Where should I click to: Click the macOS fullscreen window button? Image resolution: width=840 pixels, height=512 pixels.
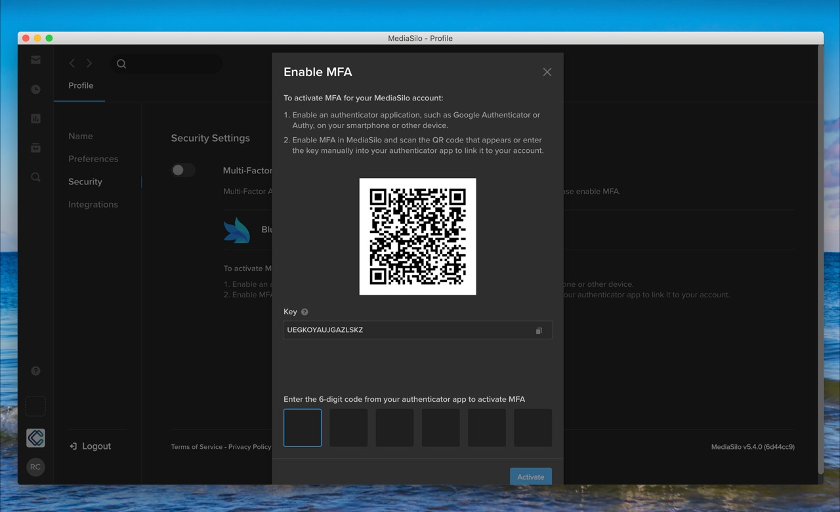(49, 38)
